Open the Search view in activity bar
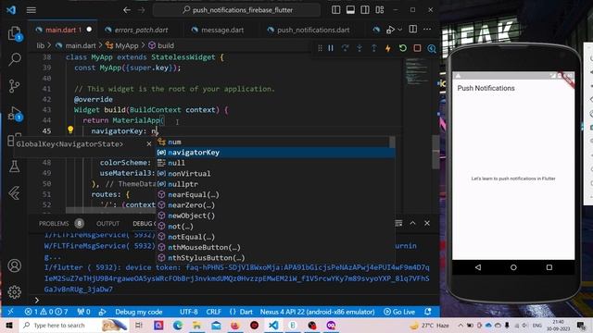The height and width of the screenshot is (333, 593). (x=15, y=59)
